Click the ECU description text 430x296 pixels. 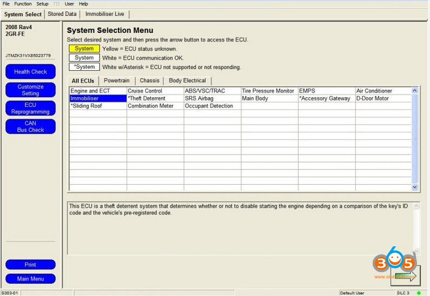239,209
